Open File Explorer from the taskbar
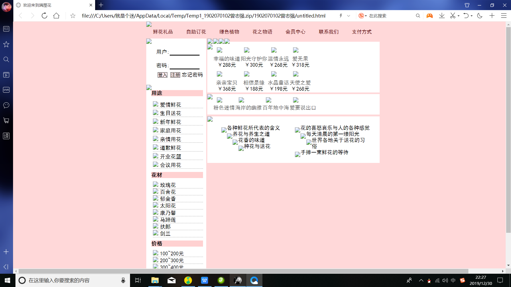Screen dimensions: 511x287 click(x=155, y=280)
